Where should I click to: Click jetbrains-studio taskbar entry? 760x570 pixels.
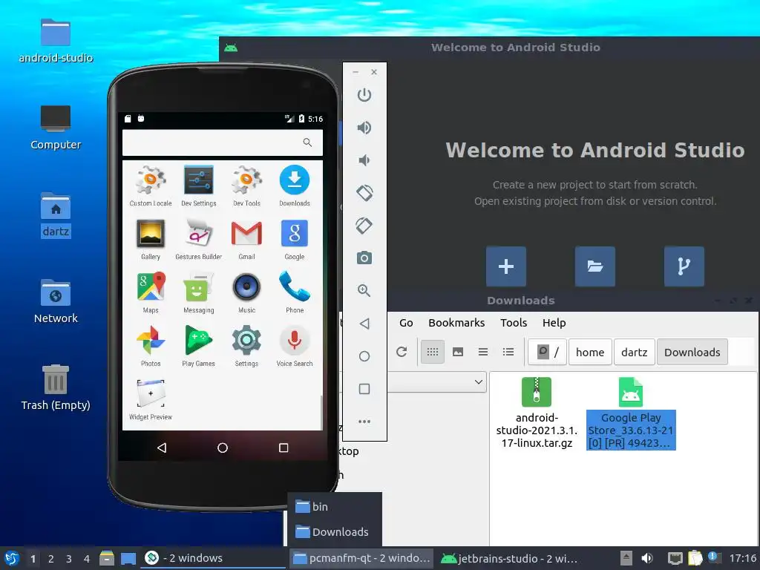509,558
